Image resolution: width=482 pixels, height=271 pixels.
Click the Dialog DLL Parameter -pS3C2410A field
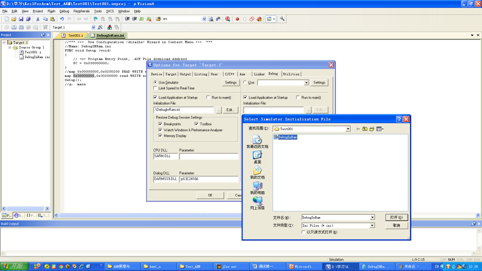click(x=209, y=179)
